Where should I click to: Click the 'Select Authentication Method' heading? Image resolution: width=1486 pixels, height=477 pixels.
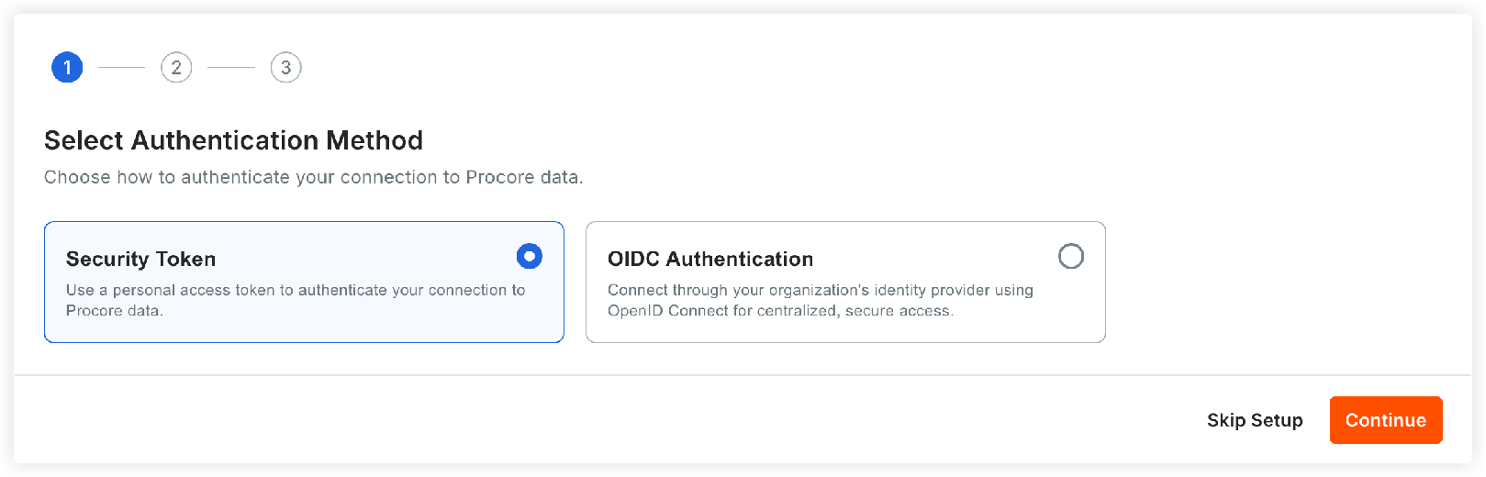click(234, 140)
